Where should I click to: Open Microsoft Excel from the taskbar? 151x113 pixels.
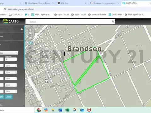tap(67, 110)
